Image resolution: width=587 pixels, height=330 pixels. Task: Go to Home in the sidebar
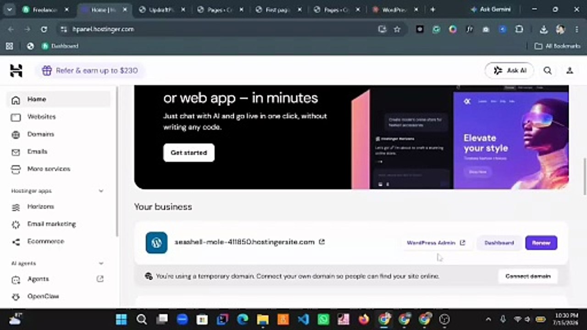pos(59,99)
